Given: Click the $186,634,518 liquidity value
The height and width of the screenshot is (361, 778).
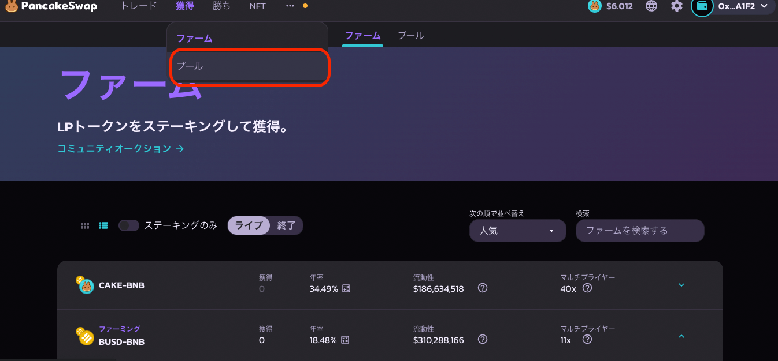Looking at the screenshot, I should [x=439, y=289].
